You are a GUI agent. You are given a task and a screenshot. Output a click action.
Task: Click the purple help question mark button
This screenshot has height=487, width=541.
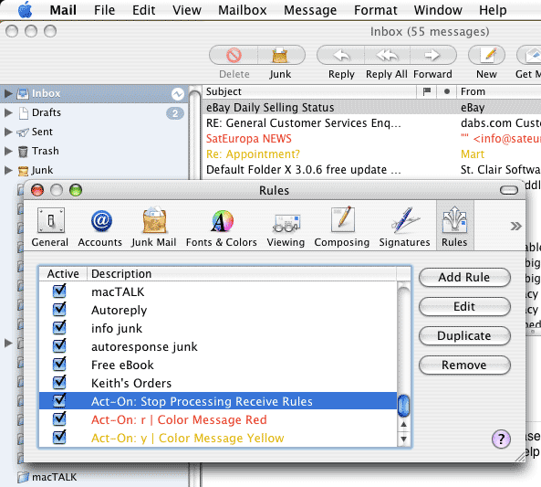pos(501,439)
